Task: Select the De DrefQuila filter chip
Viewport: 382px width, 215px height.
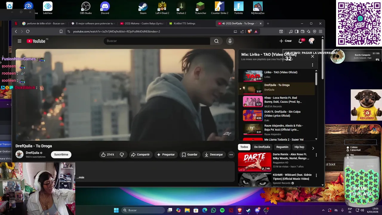Action: 262,147
